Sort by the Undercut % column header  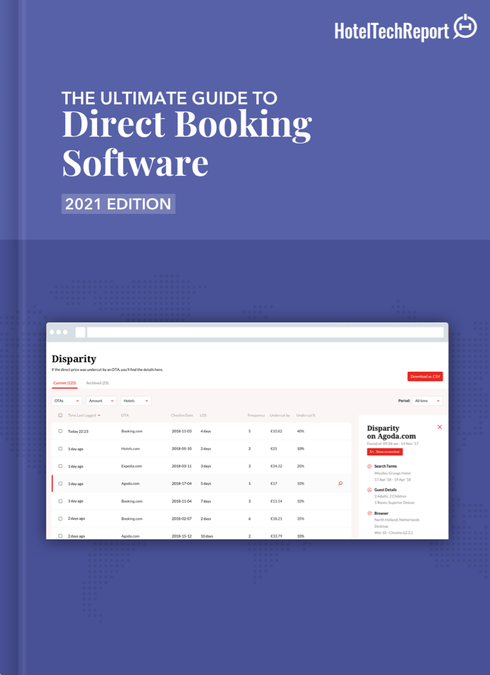coord(306,415)
